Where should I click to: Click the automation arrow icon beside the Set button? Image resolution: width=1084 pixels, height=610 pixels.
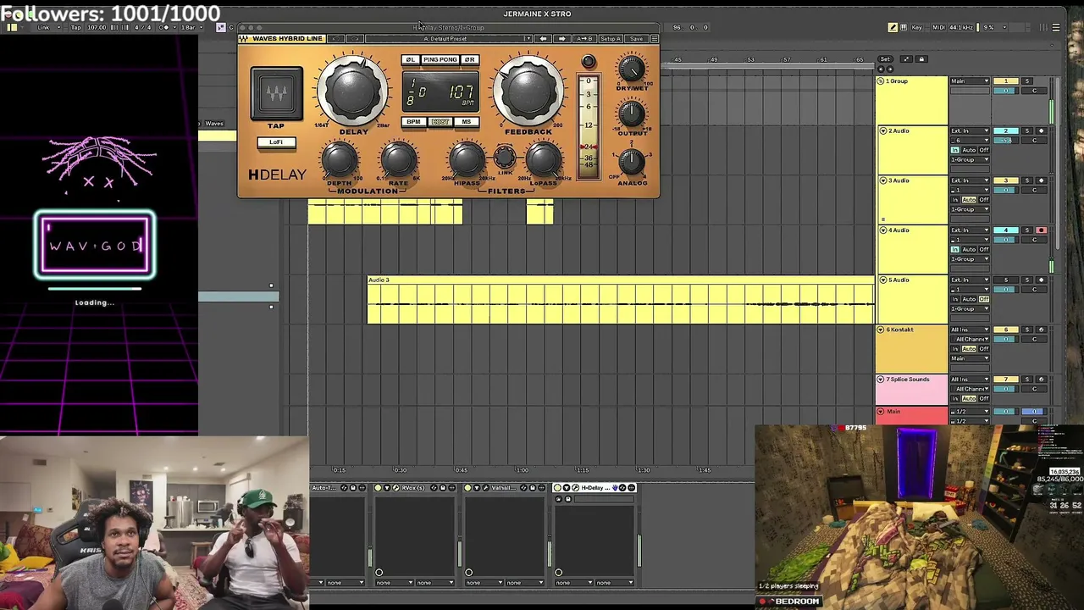(905, 59)
